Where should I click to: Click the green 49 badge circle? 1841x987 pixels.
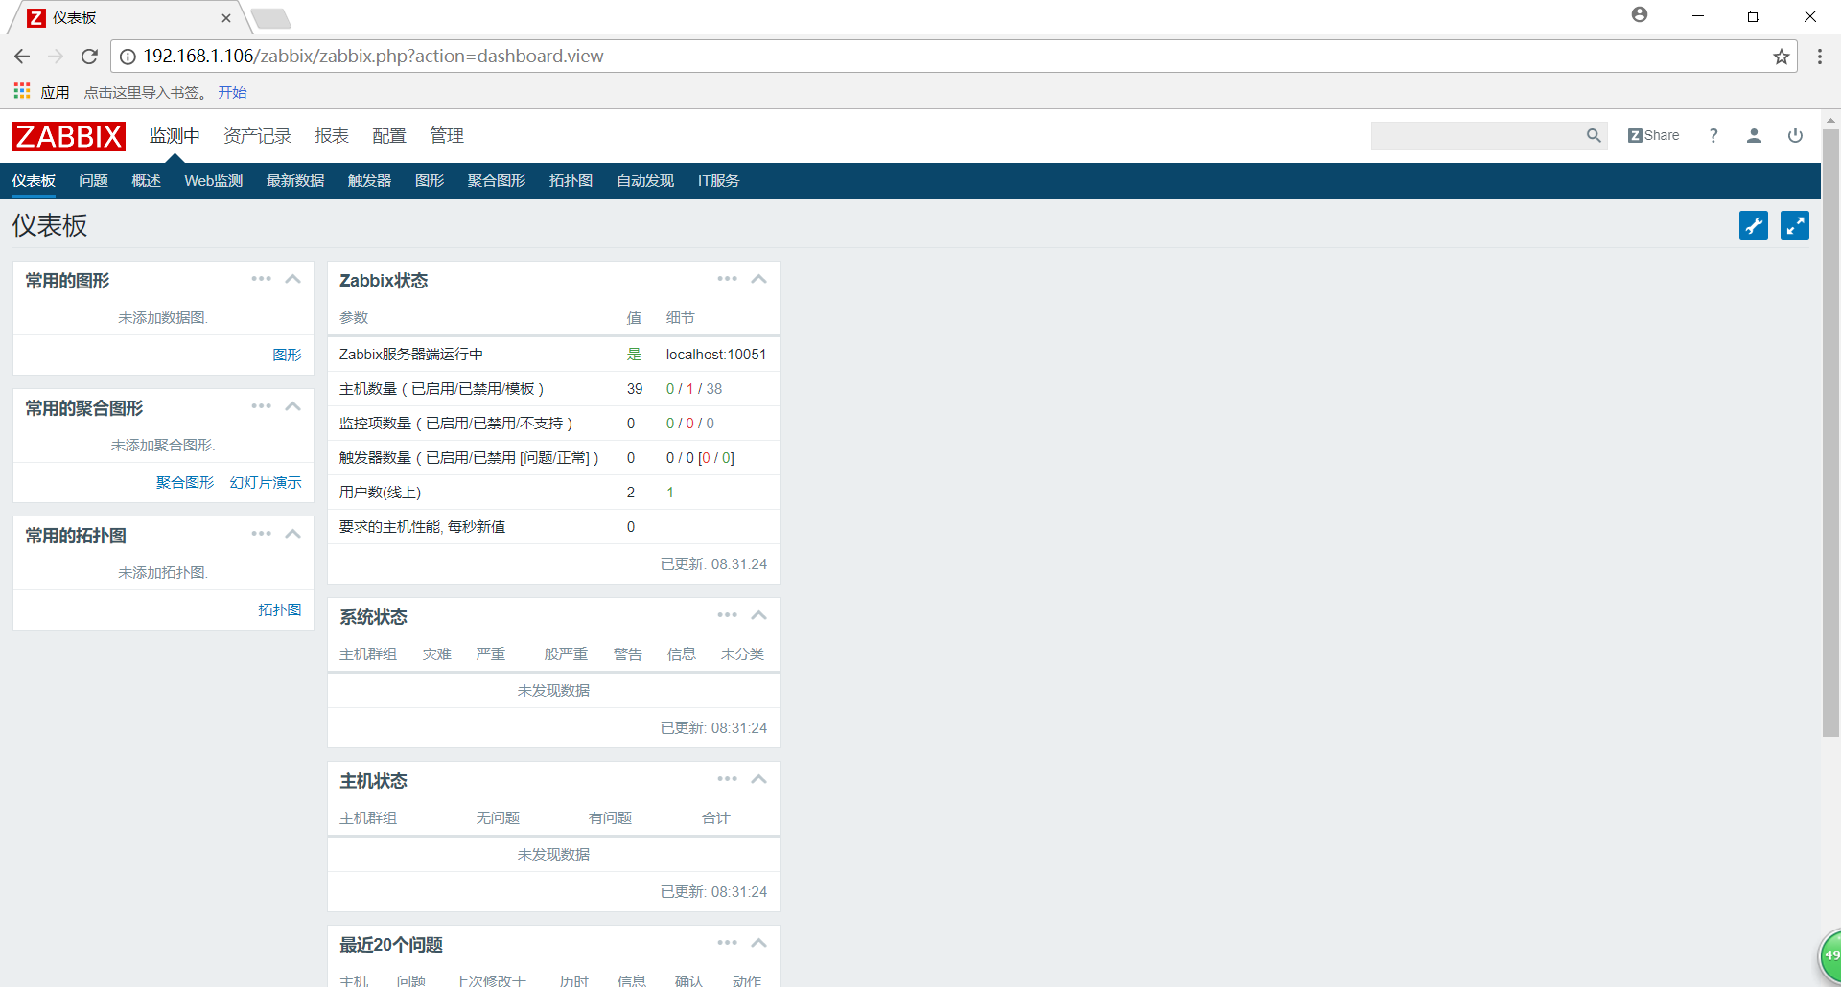point(1831,955)
